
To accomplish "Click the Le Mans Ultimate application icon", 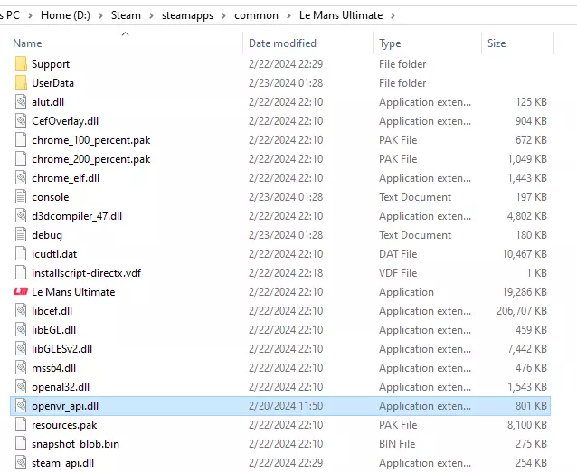I will coord(21,292).
